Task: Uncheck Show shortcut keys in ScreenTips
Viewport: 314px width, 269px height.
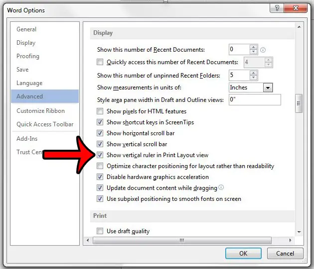Action: point(100,122)
